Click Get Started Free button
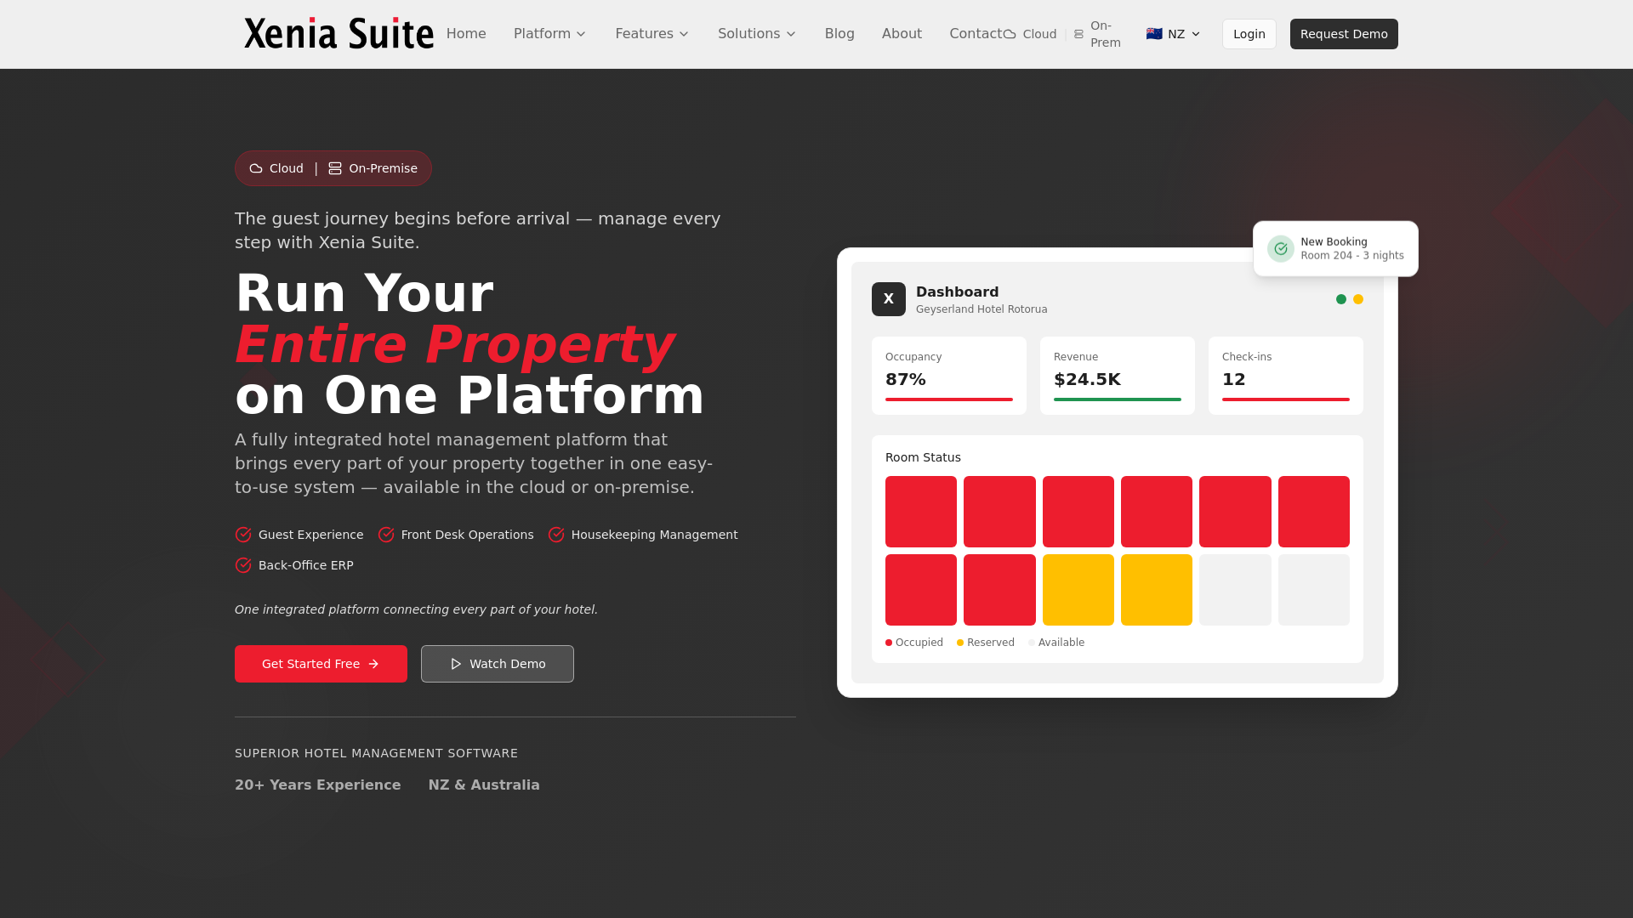Image resolution: width=1633 pixels, height=918 pixels. (321, 664)
